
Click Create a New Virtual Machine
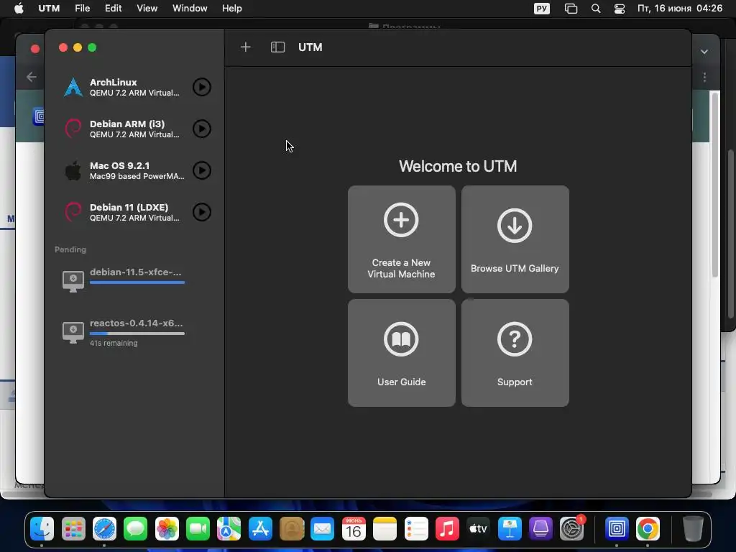401,239
